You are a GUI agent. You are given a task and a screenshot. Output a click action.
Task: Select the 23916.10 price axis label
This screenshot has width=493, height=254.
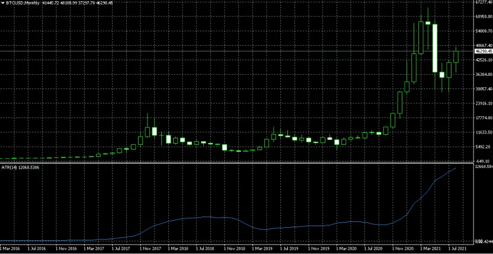tap(484, 103)
